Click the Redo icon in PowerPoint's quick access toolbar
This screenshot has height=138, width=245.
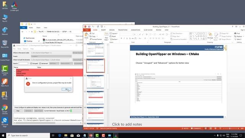[x=98, y=26]
